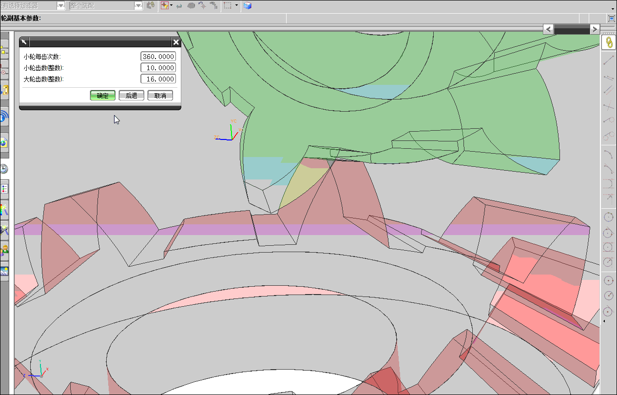617x395 pixels.
Task: Click the globe-and-links icon after the scope dropdown
Action: (151, 5)
